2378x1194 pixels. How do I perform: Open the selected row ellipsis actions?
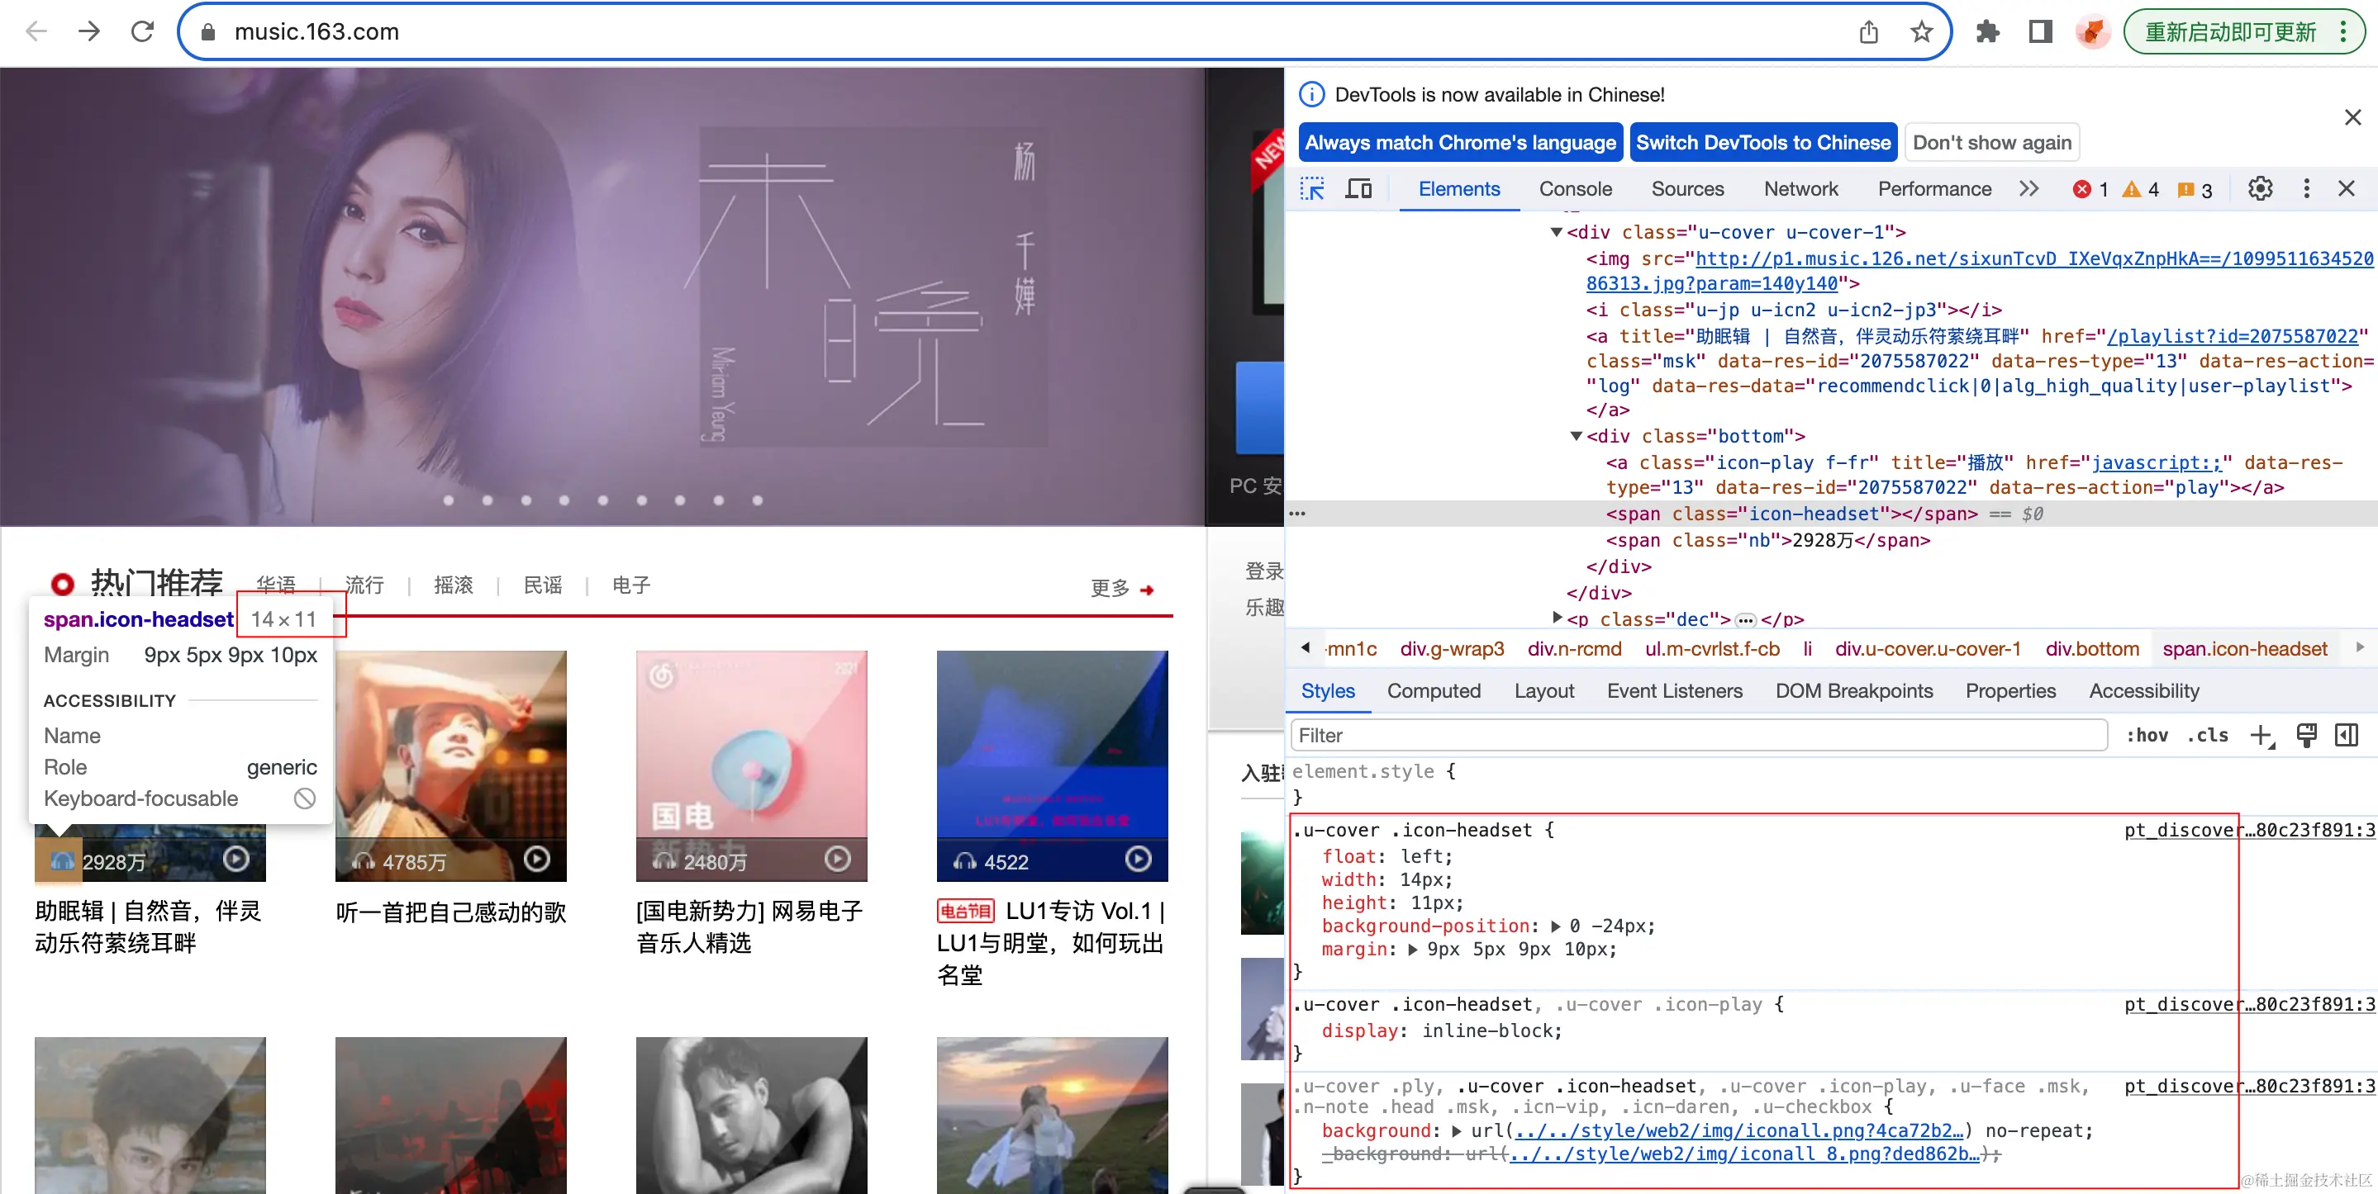pos(1297,514)
